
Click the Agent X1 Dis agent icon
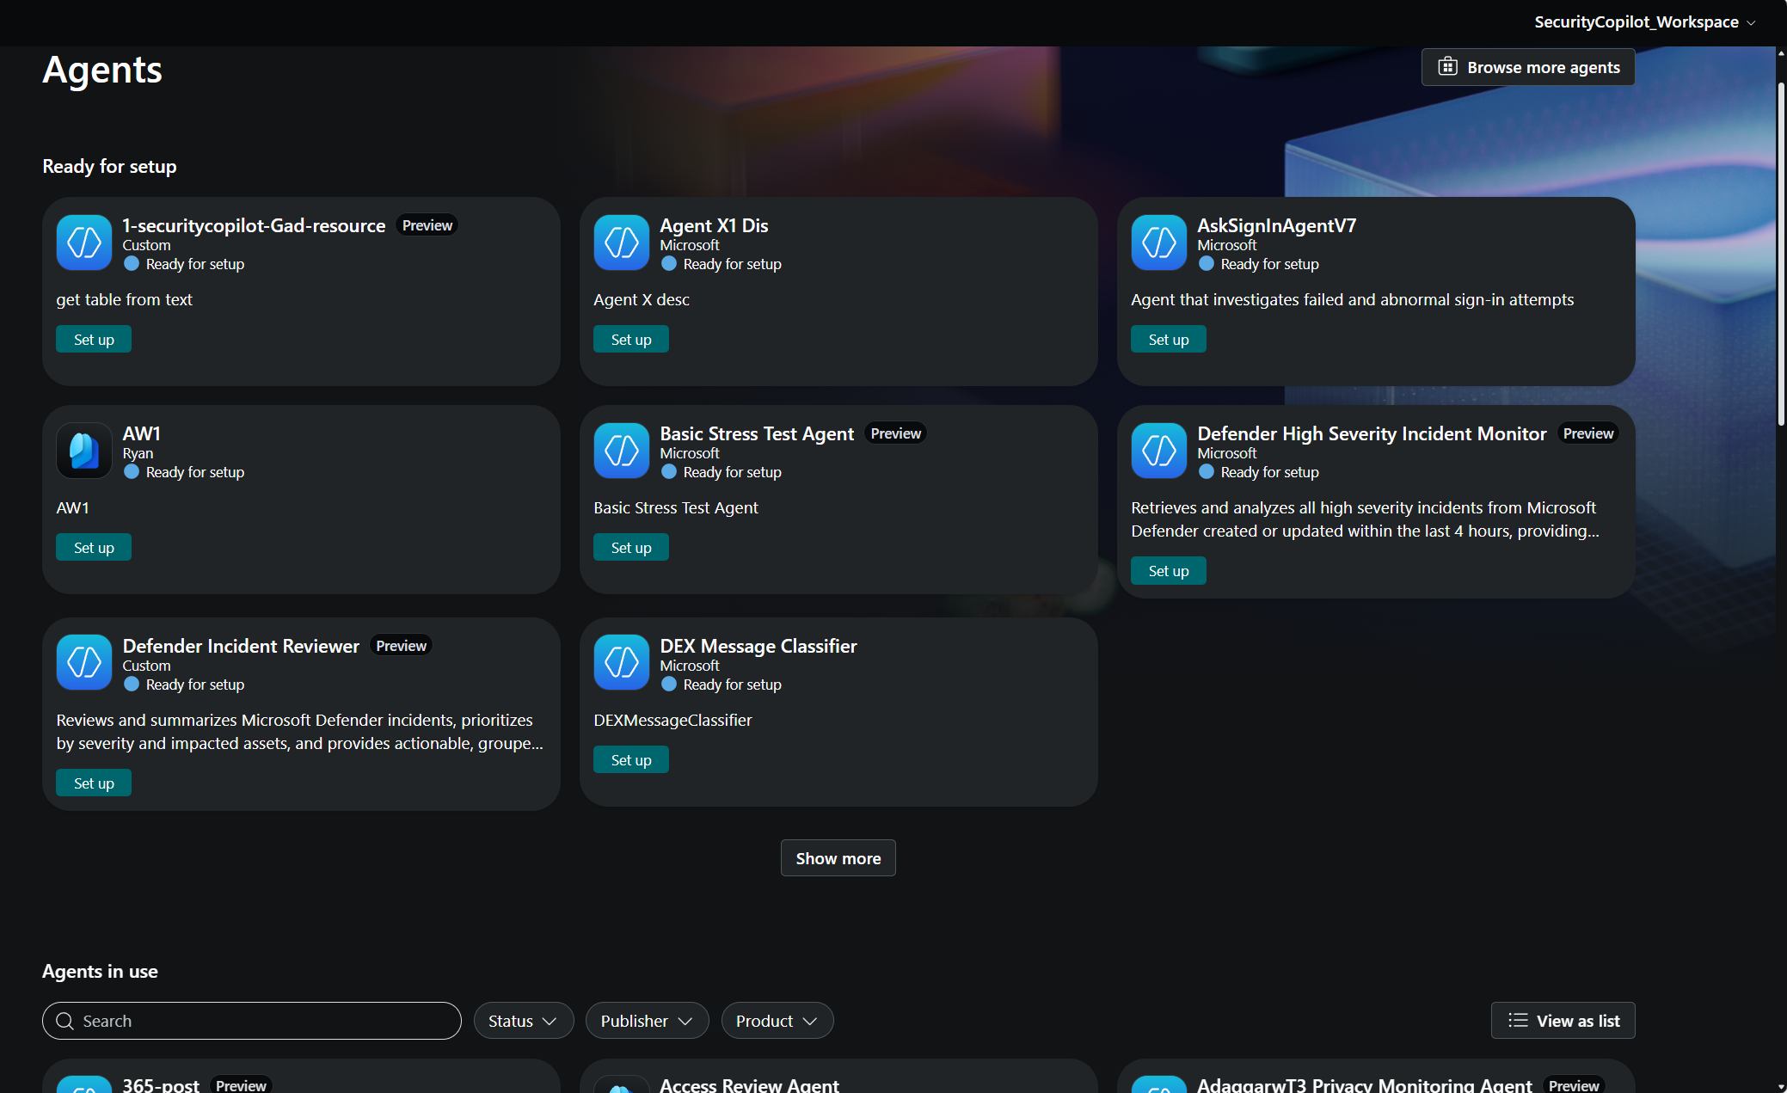coord(622,243)
